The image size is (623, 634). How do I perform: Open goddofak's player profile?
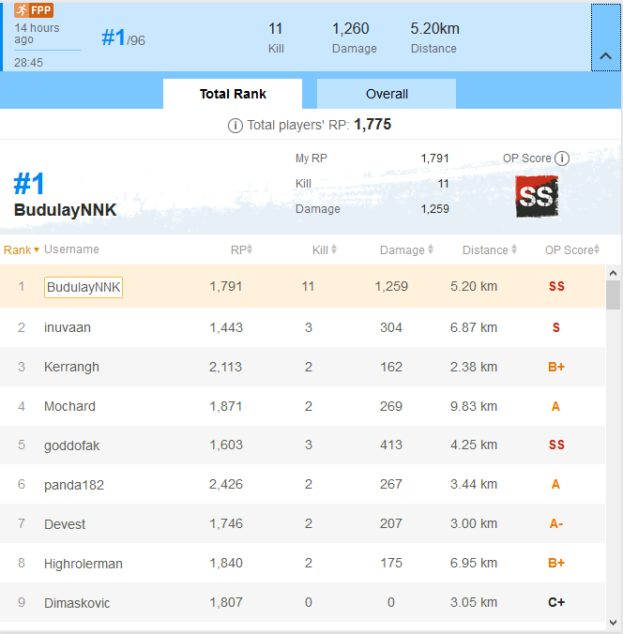click(71, 445)
